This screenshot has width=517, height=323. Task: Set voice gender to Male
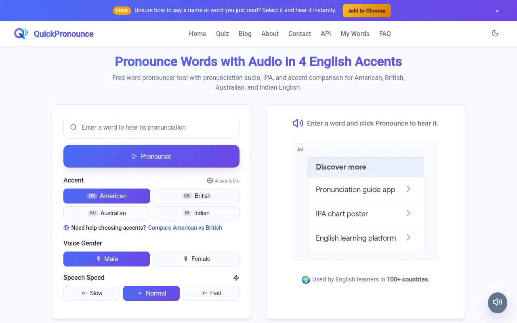(107, 259)
